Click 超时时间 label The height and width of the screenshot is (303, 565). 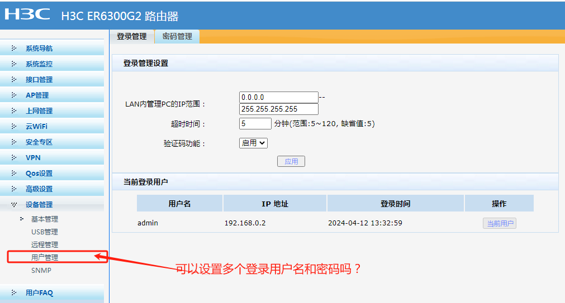[x=188, y=124]
